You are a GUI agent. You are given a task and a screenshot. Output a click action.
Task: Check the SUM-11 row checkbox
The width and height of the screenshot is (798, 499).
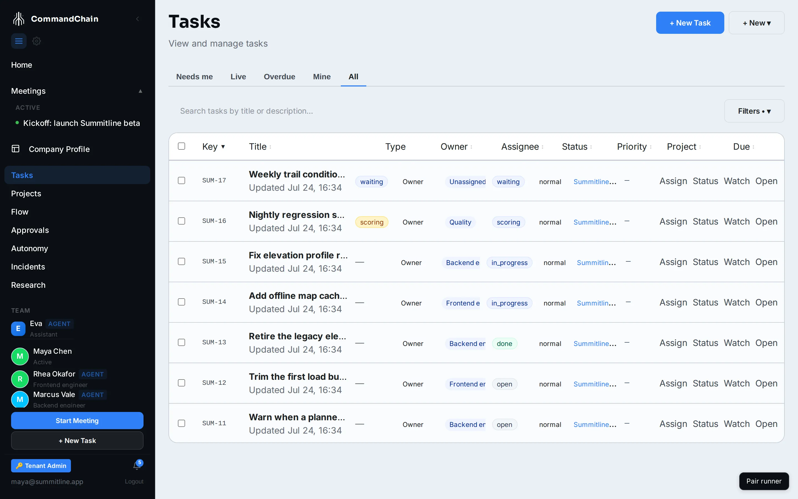click(x=181, y=423)
